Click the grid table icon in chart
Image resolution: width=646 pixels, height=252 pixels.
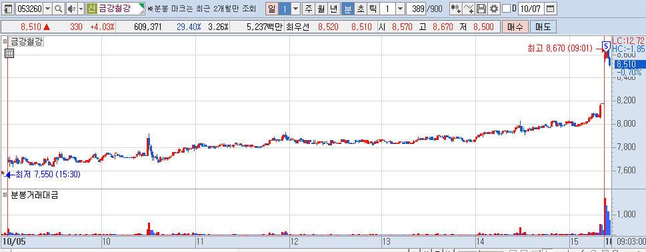10,53
